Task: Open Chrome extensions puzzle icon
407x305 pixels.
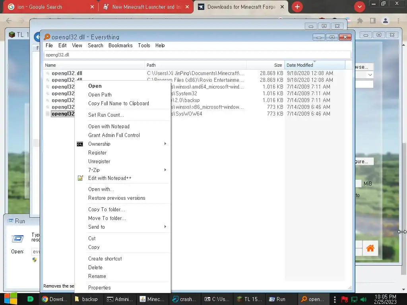Action: pos(360,21)
